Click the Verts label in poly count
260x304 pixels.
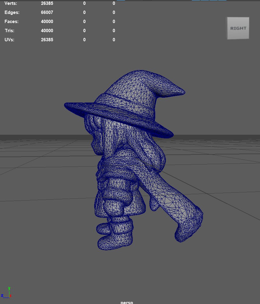point(11,3)
